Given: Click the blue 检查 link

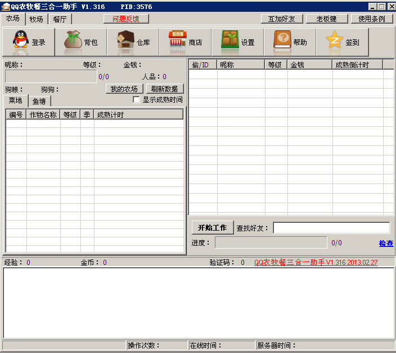Looking at the screenshot, I should [386, 243].
